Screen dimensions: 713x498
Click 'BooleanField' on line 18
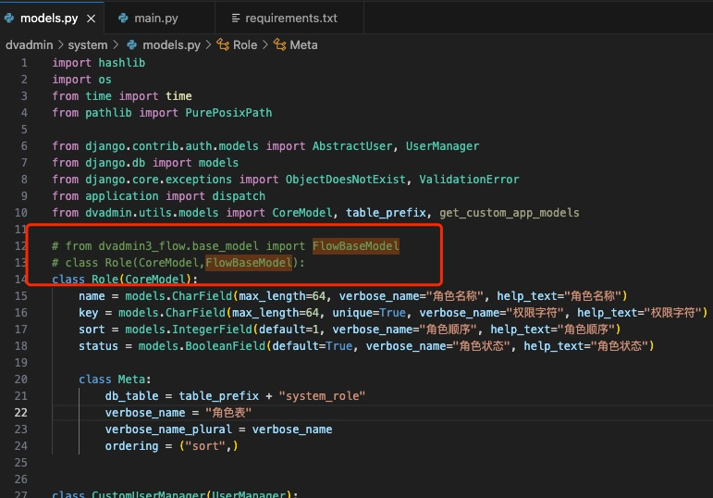(x=225, y=346)
